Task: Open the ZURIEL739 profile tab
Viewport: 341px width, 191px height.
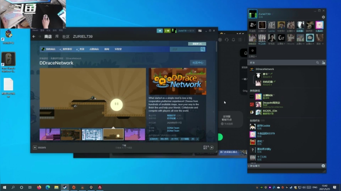Action: [82, 36]
